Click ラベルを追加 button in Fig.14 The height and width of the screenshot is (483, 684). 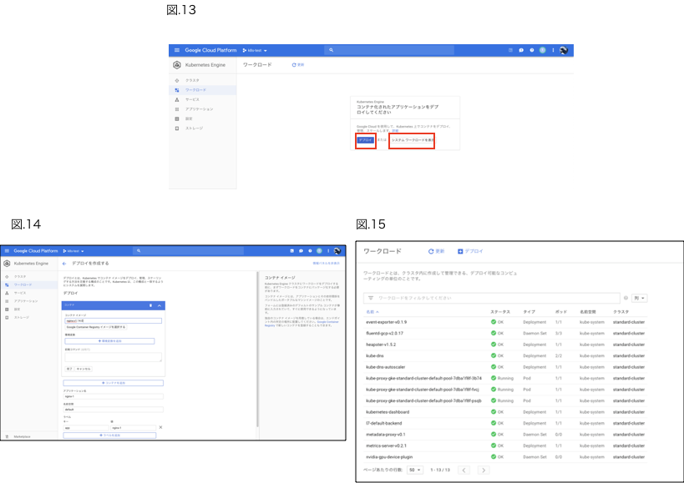pyautogui.click(x=110, y=435)
